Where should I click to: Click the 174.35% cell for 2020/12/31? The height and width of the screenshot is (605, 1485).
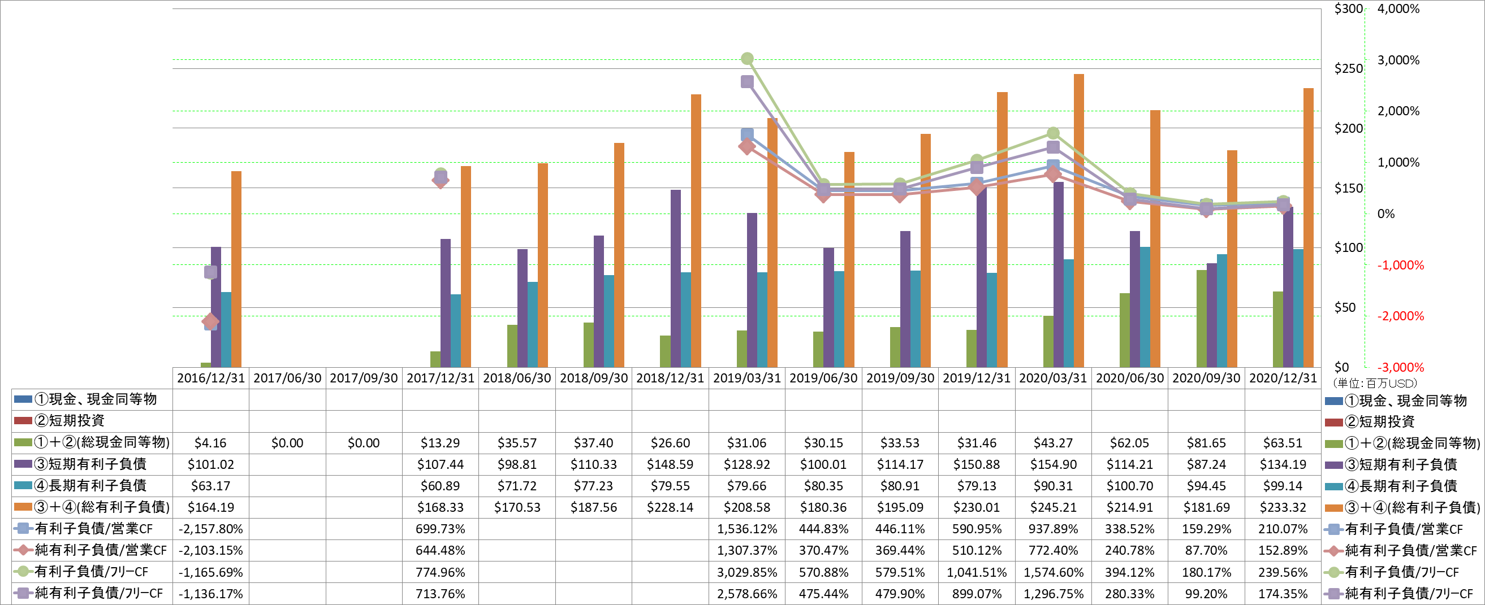click(x=1283, y=594)
